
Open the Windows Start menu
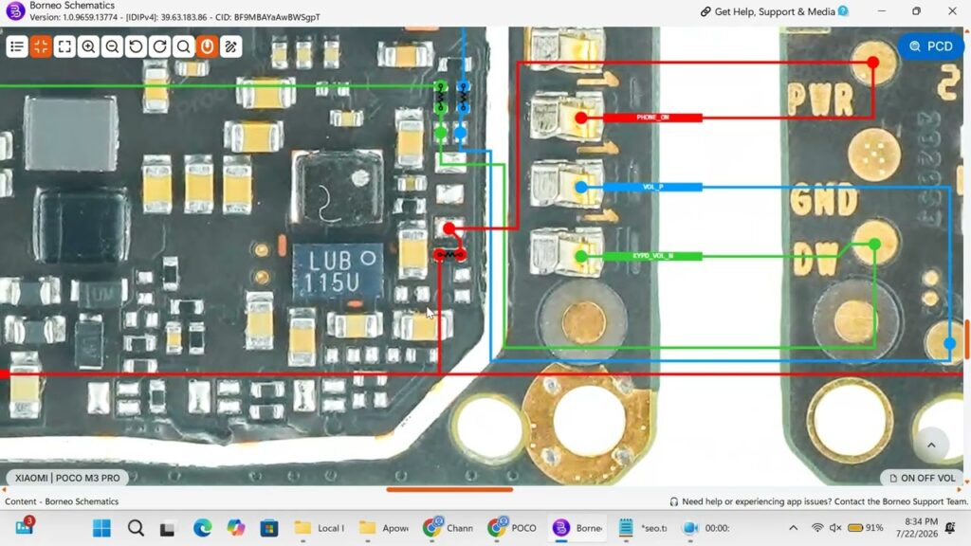pyautogui.click(x=102, y=528)
